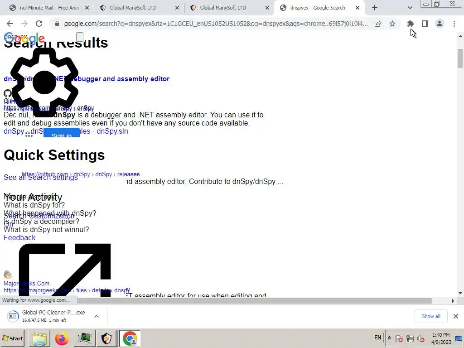Click the vertical scrollbar thumb
Viewport: 464px width, 348px height.
[x=460, y=58]
